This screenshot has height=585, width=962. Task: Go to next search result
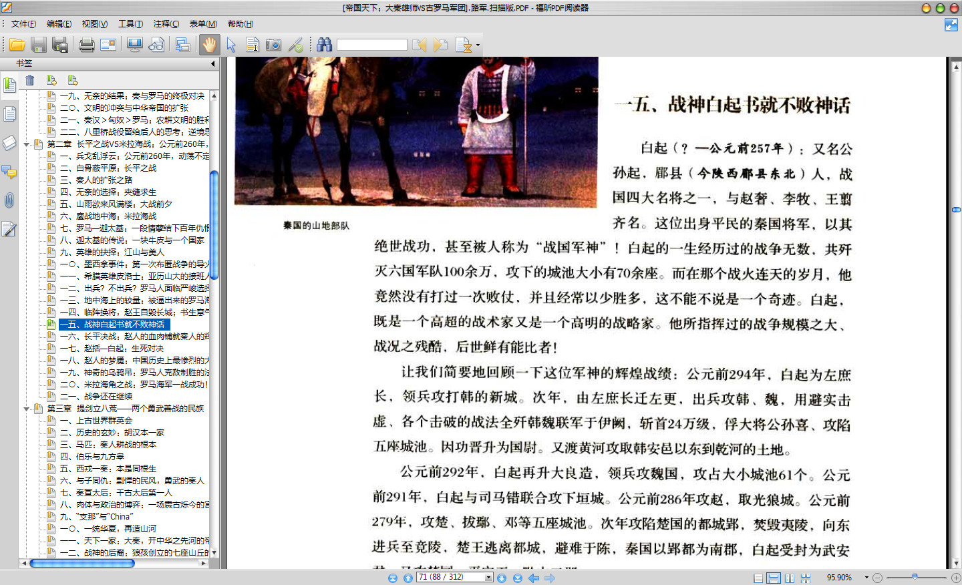(x=440, y=45)
